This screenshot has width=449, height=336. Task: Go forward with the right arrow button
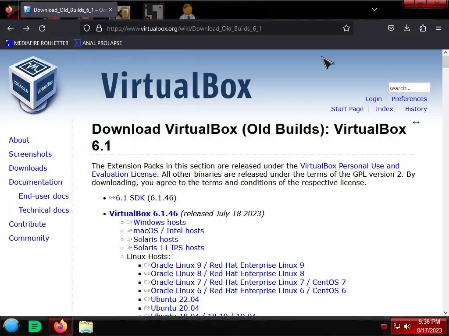(x=26, y=28)
